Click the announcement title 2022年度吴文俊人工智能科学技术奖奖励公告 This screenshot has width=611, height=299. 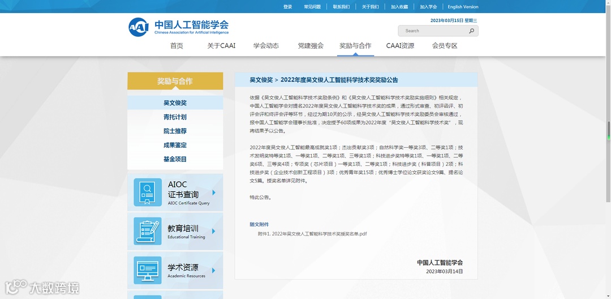[x=339, y=80]
